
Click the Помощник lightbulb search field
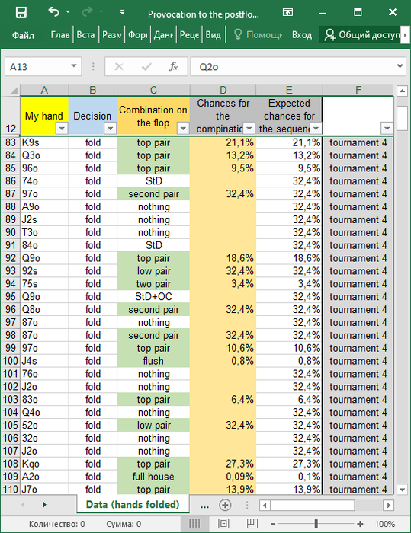click(x=258, y=35)
